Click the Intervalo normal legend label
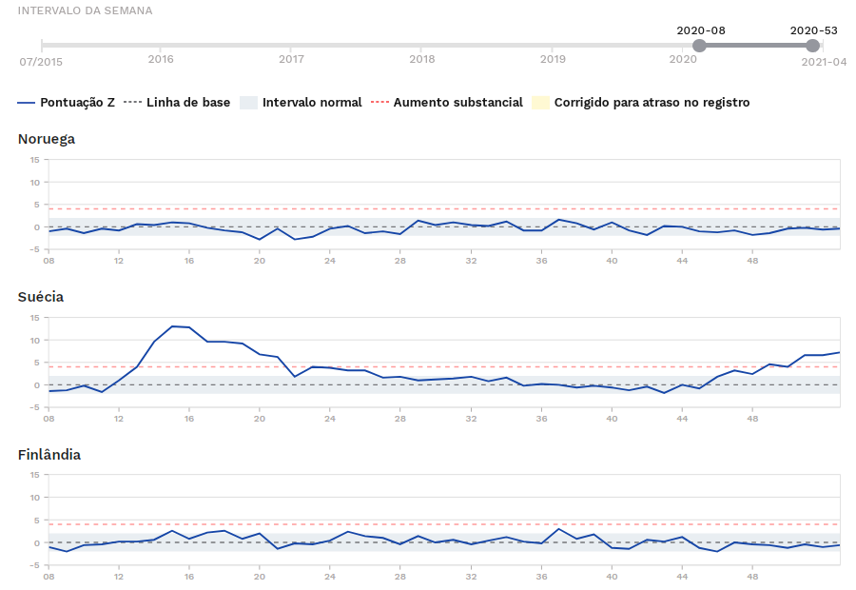856x590 pixels. point(312,103)
